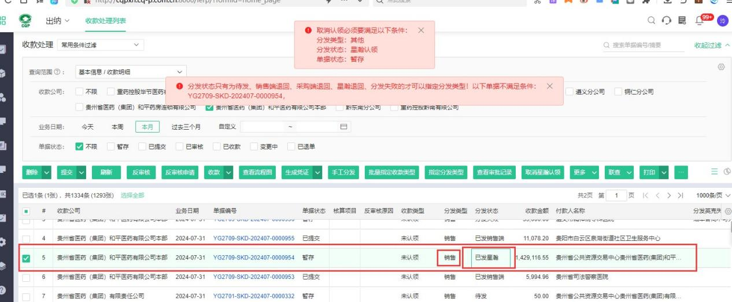The image size is (732, 302).
Task: Click the 选择全部 link
Action: (x=132, y=196)
